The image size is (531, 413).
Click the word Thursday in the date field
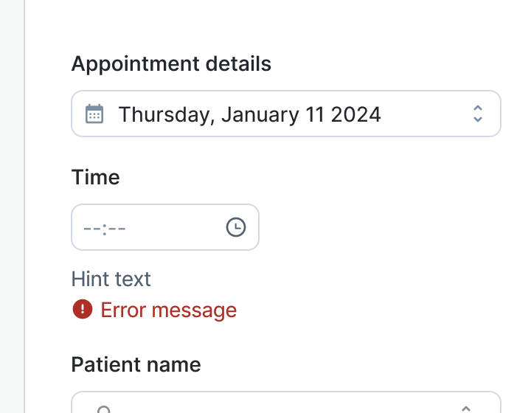pos(165,114)
